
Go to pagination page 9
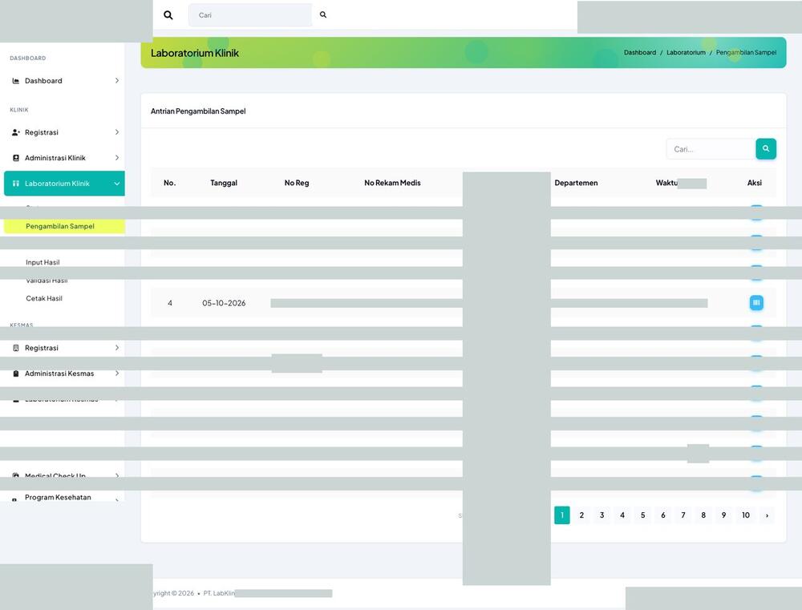click(723, 515)
